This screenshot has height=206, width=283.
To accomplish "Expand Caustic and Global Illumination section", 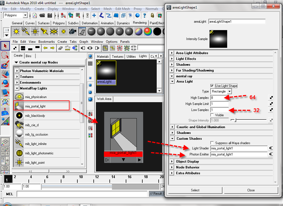I will point(172,127).
